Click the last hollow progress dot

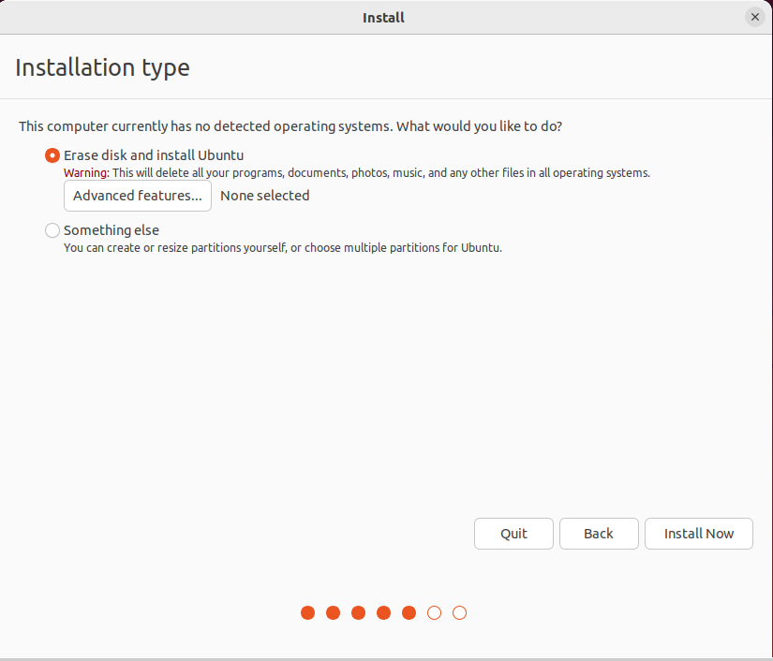(459, 613)
